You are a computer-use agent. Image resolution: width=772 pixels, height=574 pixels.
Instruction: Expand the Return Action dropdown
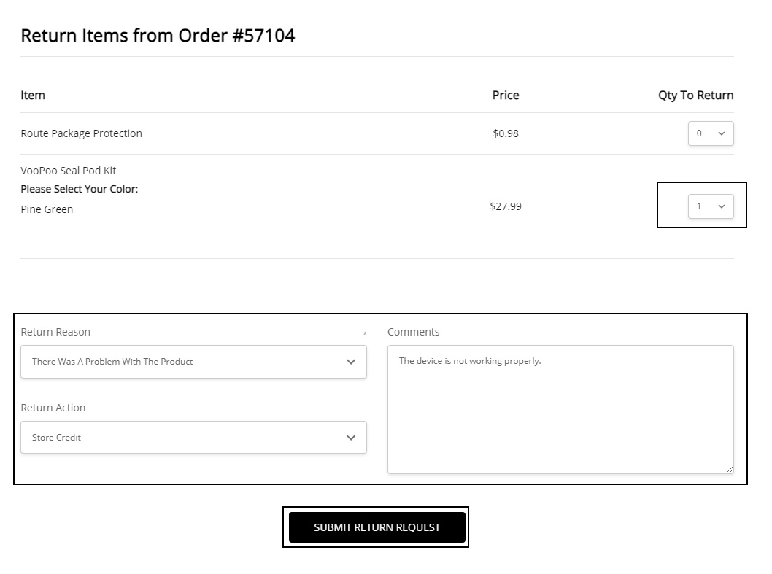pos(193,438)
